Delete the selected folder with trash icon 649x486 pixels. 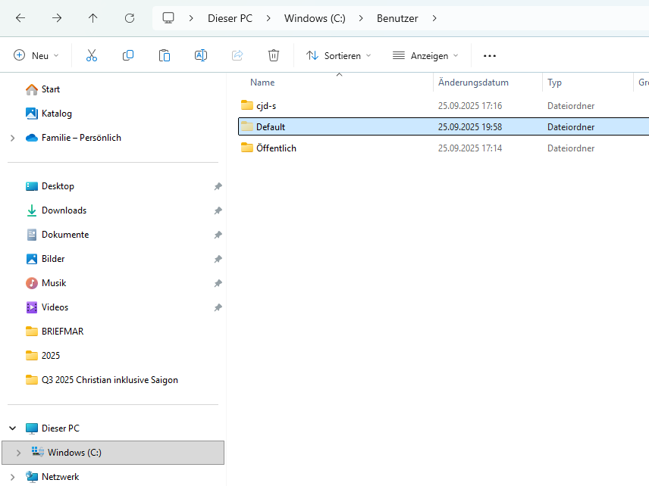[x=274, y=55]
